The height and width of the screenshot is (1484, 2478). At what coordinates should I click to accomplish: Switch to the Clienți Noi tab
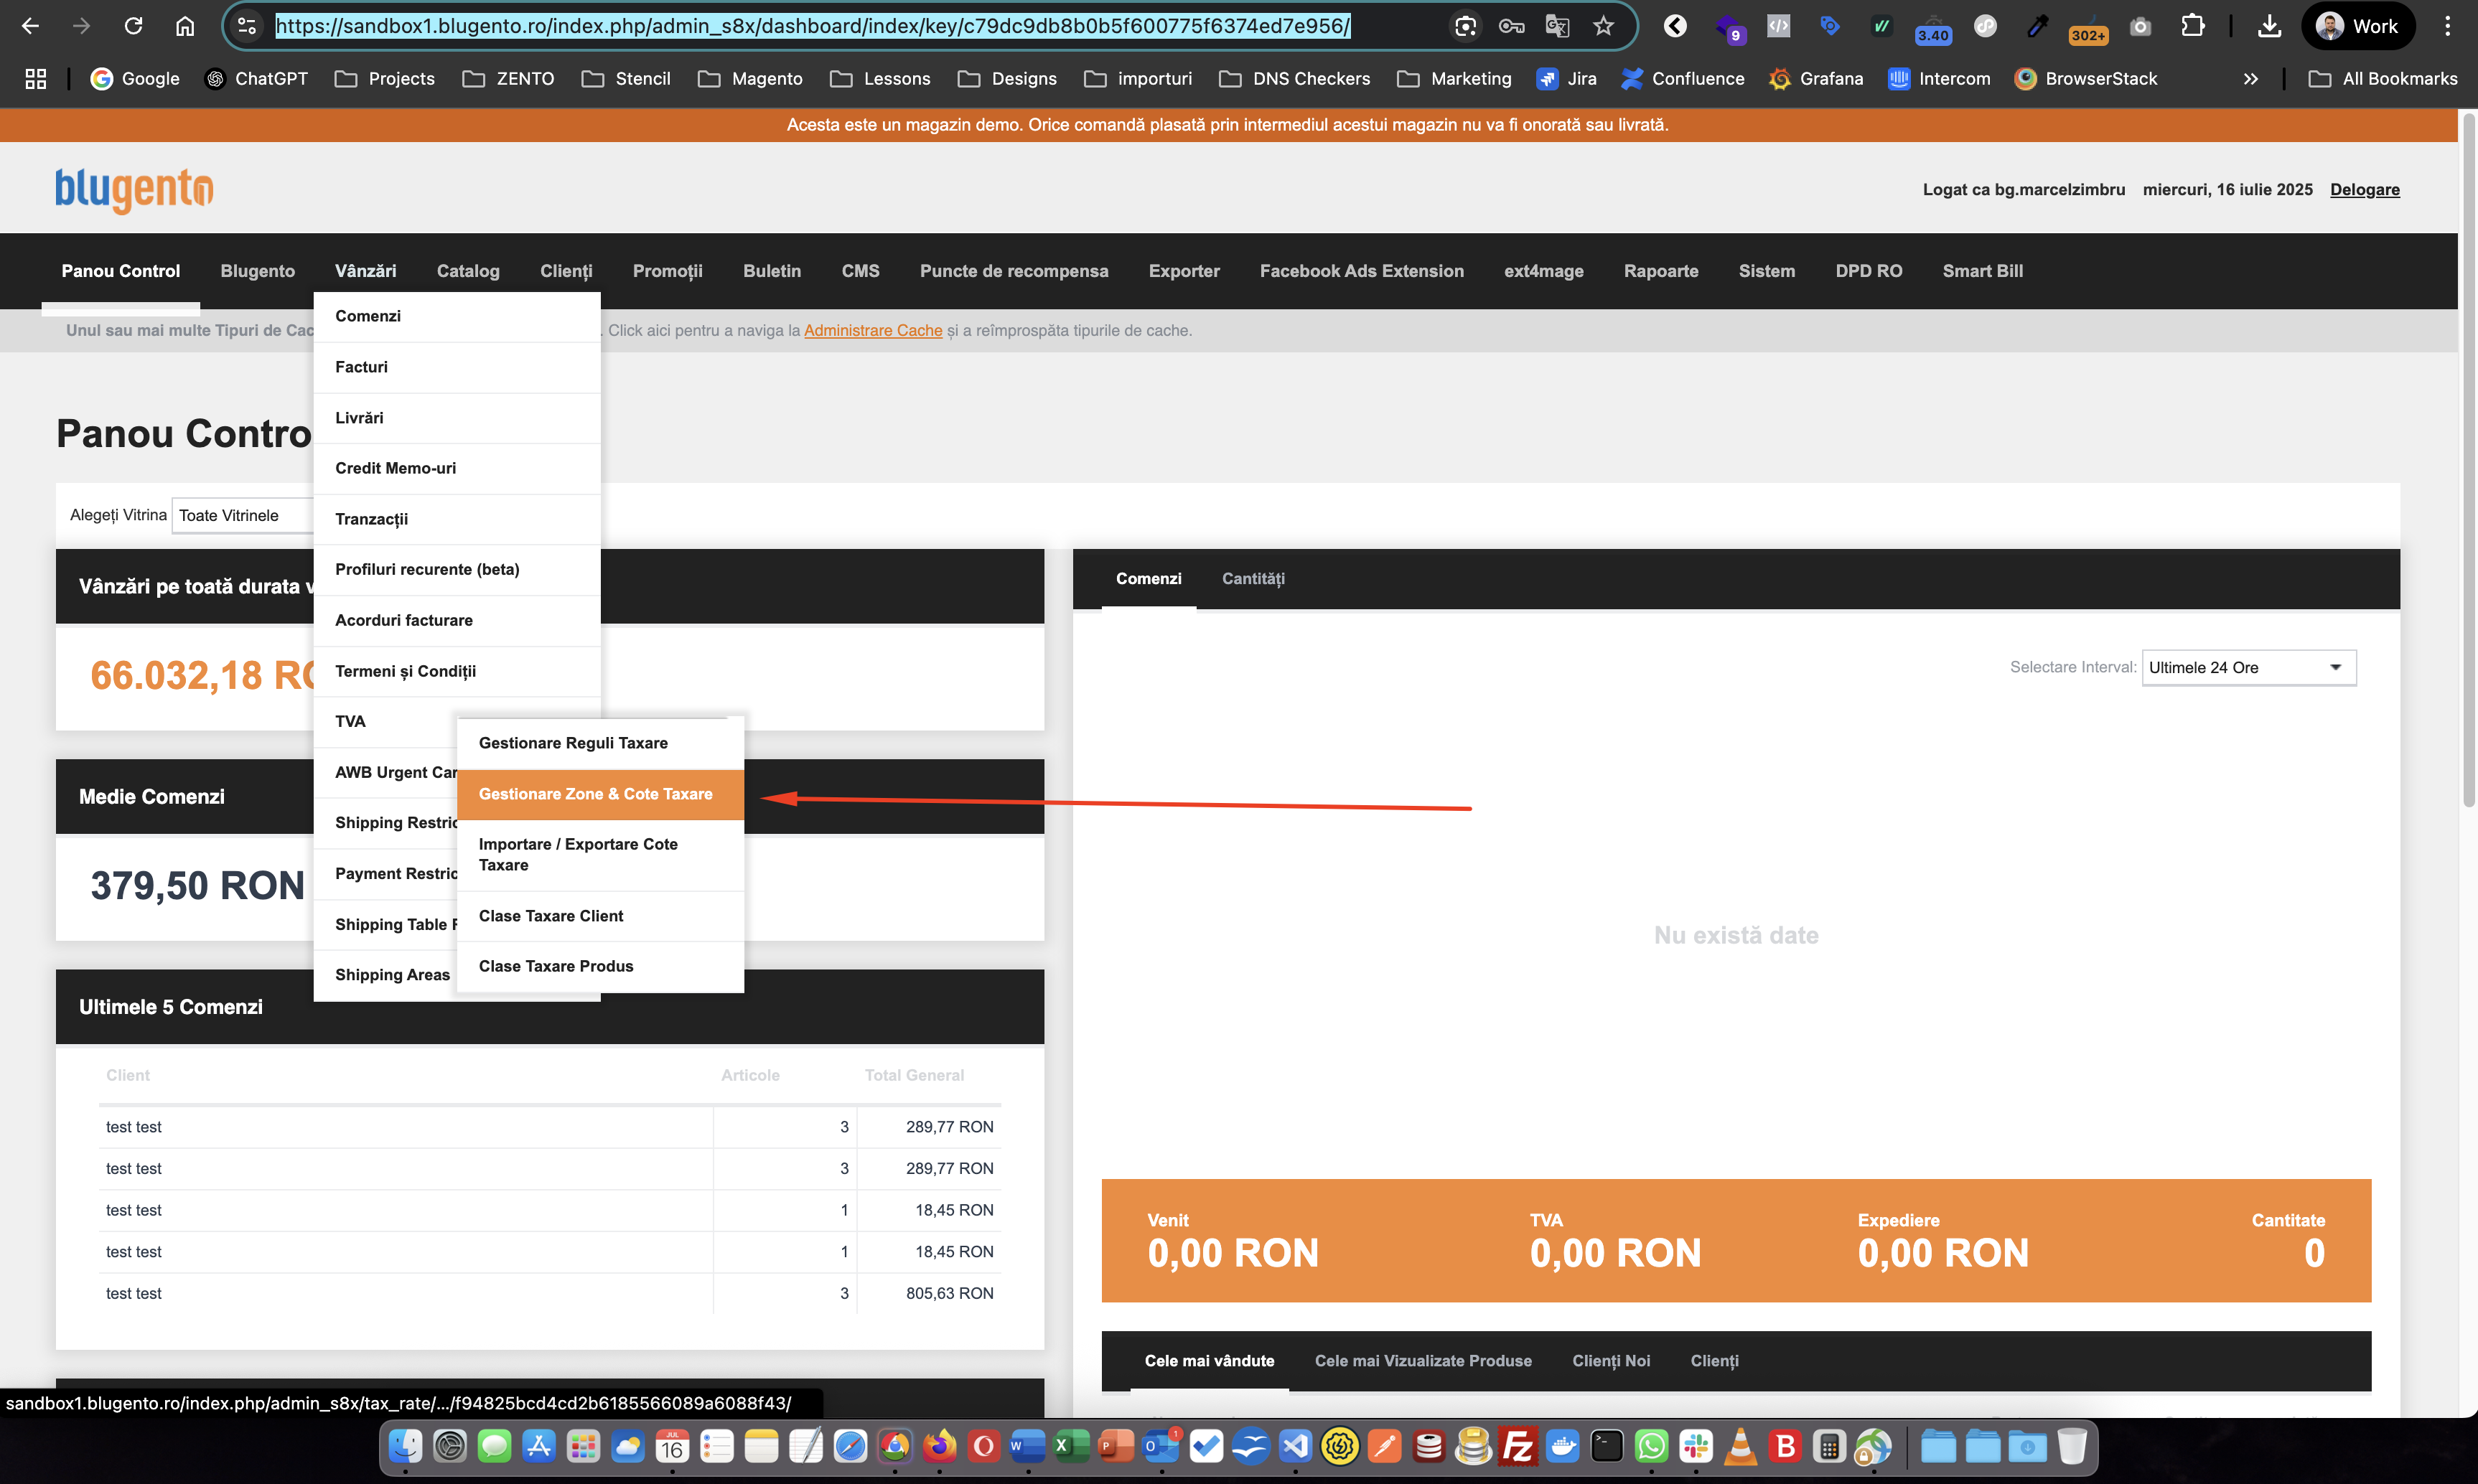click(1611, 1360)
